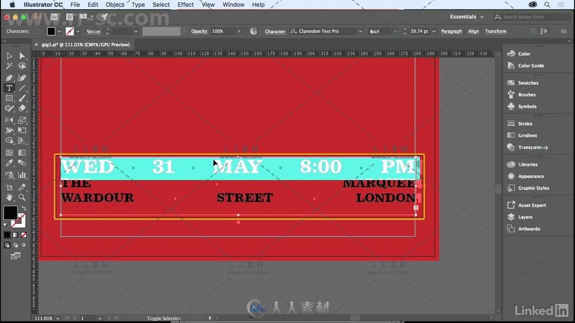The width and height of the screenshot is (575, 323).
Task: Open the Clarendon Text Pro font dropdown
Action: (360, 31)
